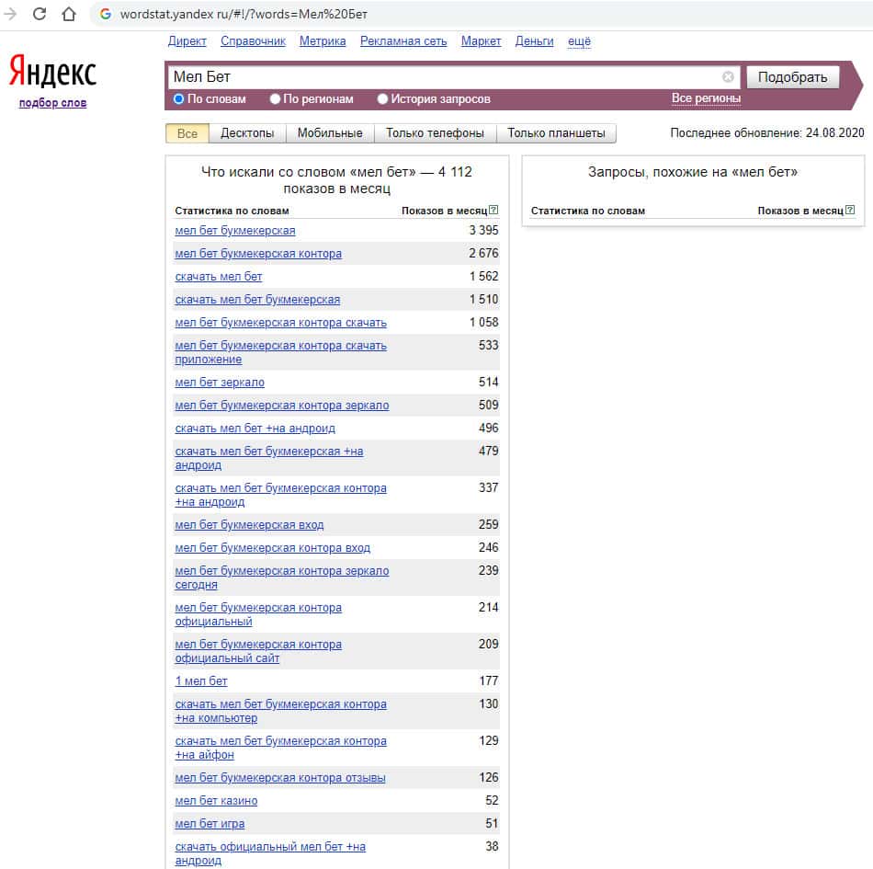
Task: Click the value 2 676 in the table
Action: click(483, 253)
